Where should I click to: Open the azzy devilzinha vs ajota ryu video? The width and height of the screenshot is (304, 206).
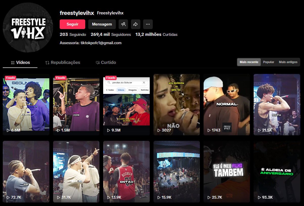point(176,105)
